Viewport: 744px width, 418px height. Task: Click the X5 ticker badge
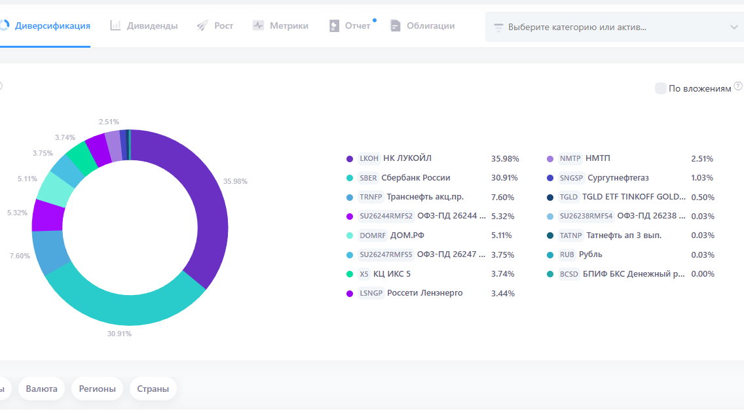(364, 274)
